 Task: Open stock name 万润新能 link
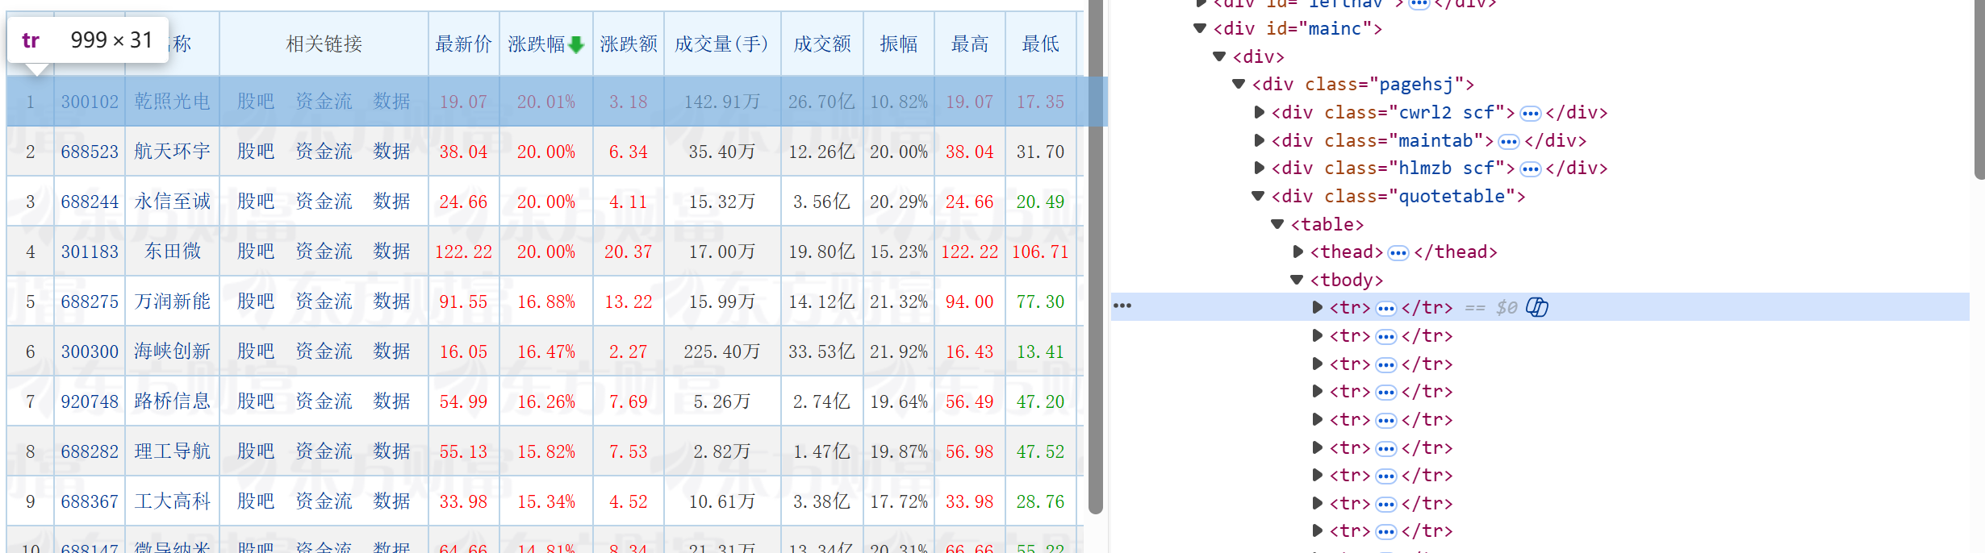click(172, 301)
